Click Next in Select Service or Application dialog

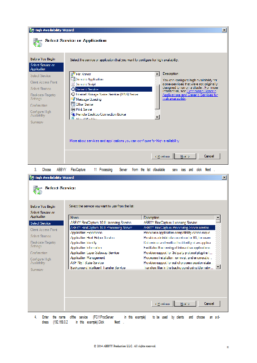point(185,156)
